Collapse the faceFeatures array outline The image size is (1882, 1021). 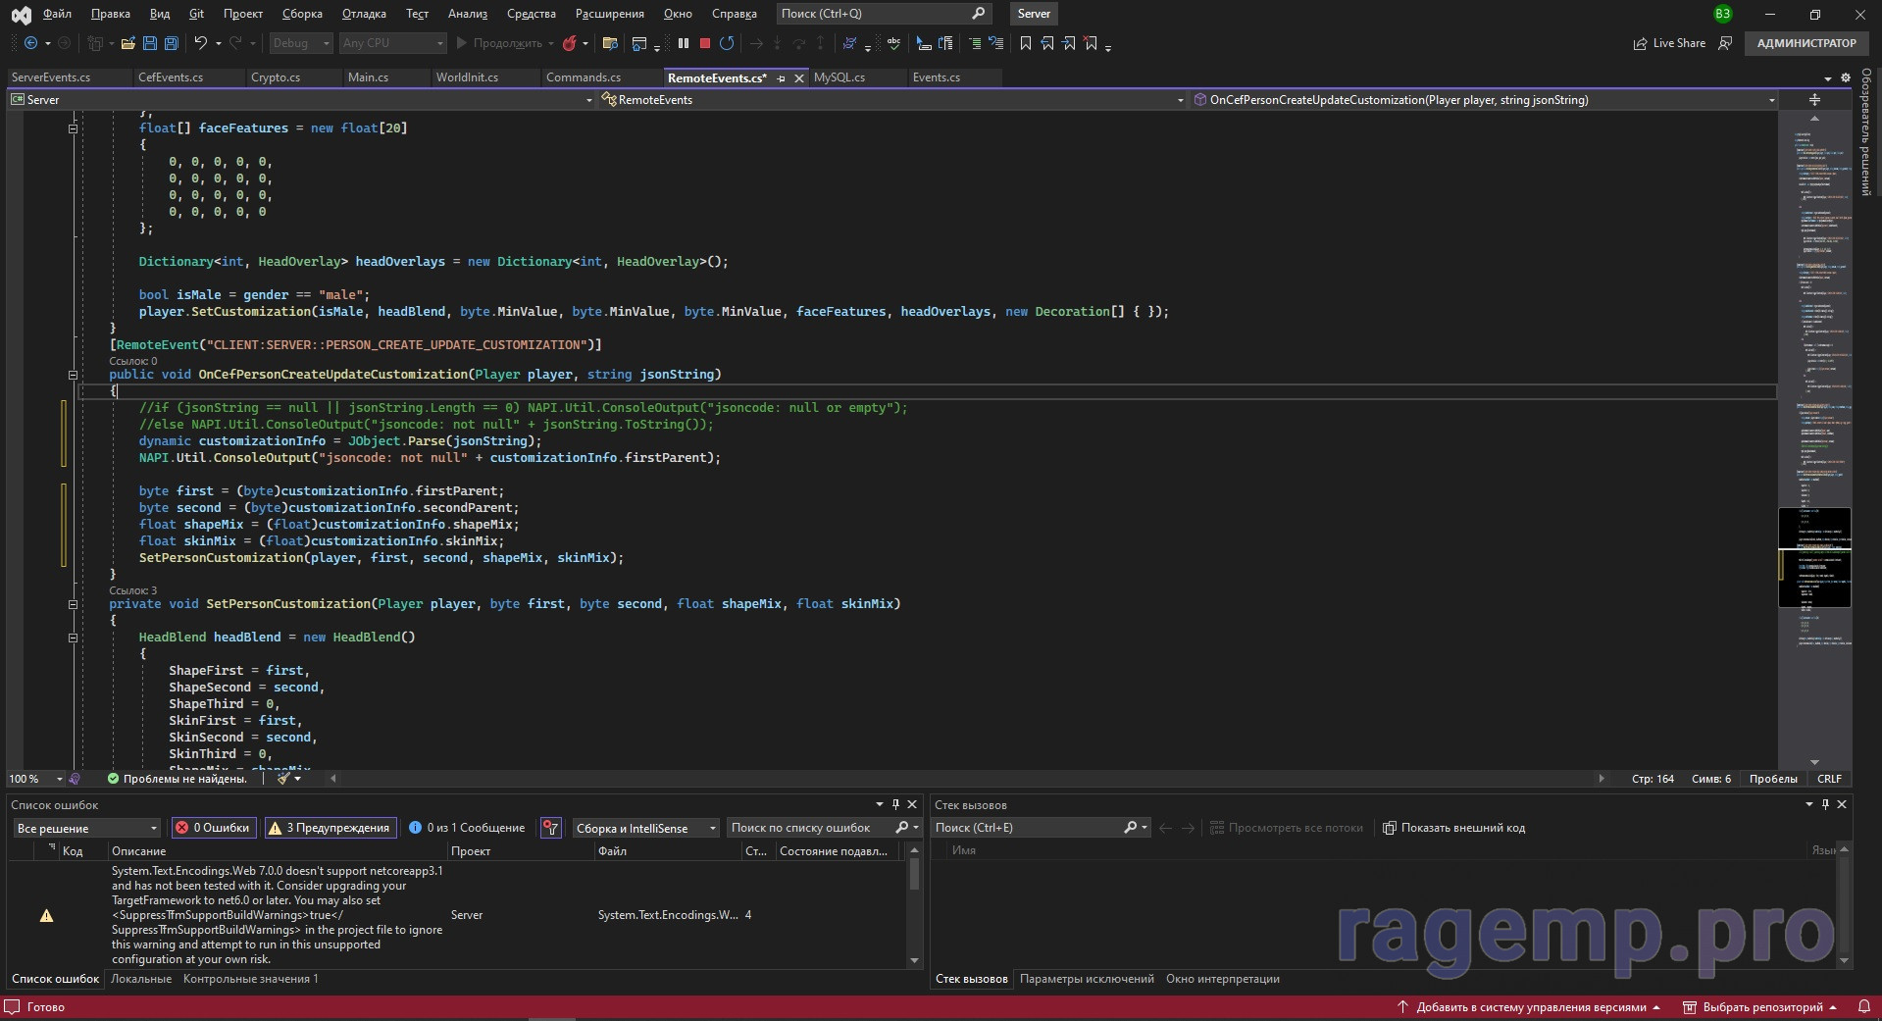click(73, 128)
